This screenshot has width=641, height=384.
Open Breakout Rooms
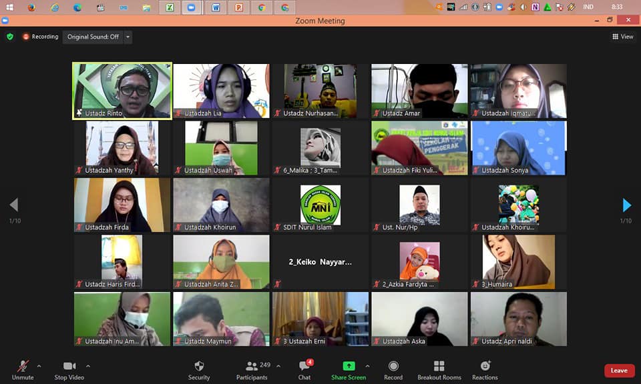439,370
